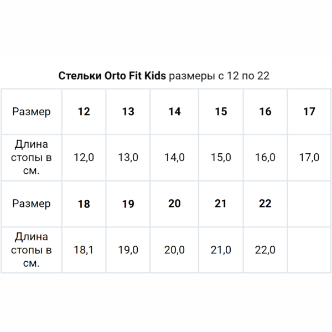The width and height of the screenshot is (332, 332).
Task: Click the "Размер" label beside size 18
Action: 32,204
